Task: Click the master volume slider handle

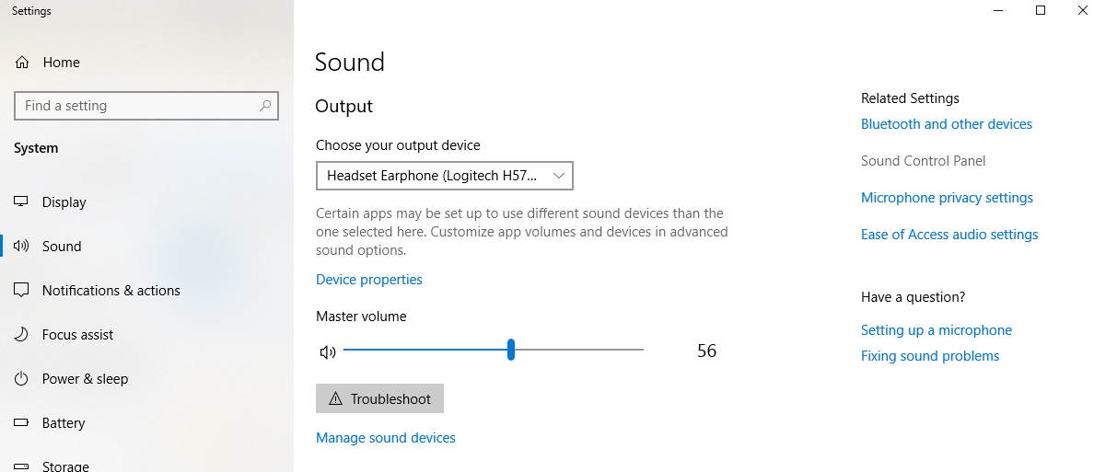Action: (x=511, y=350)
